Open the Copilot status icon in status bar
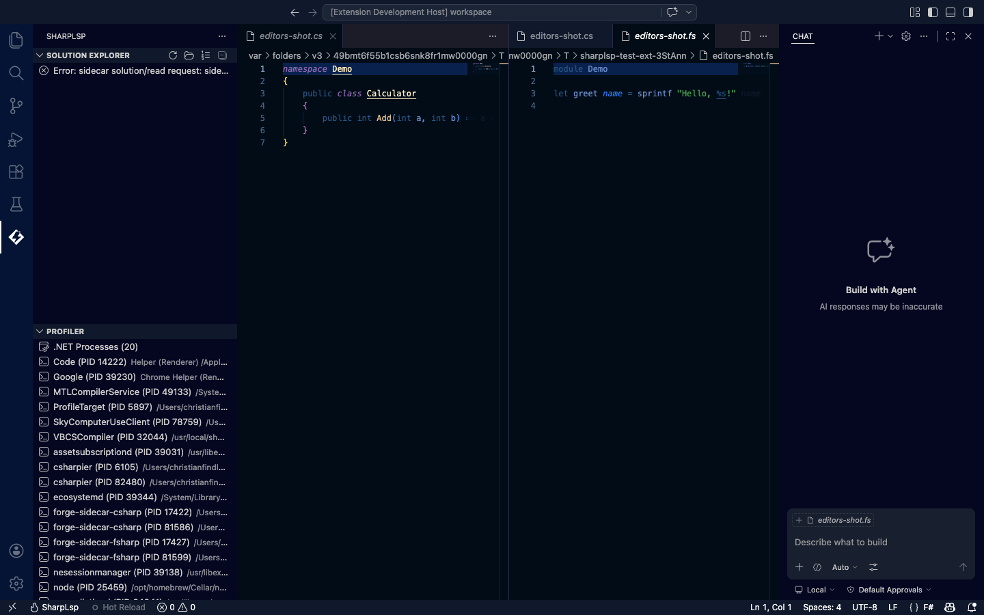 pos(950,607)
